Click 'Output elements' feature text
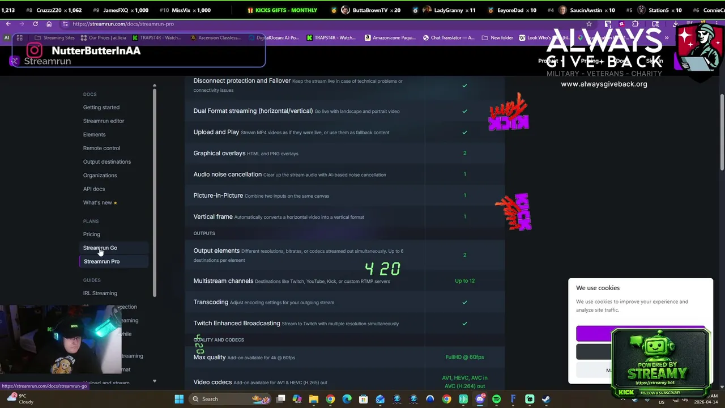 (x=216, y=250)
